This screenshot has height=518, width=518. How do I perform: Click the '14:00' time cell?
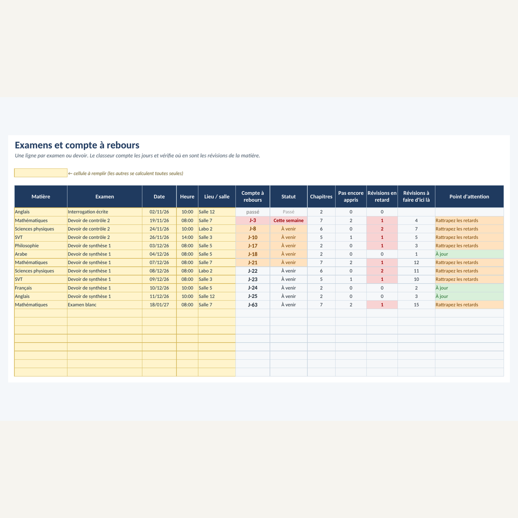(187, 237)
